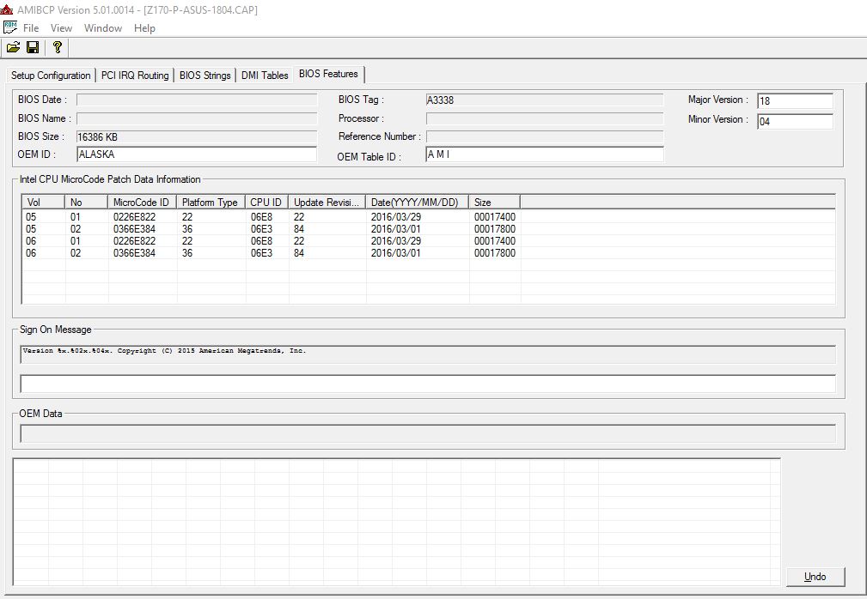Click the empty BIOS Date field
The height and width of the screenshot is (599, 867).
tap(197, 100)
